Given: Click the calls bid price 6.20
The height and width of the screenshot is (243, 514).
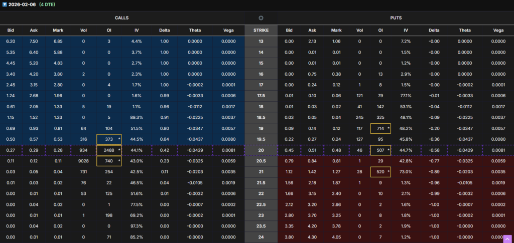Looking at the screenshot, I should coord(11,41).
